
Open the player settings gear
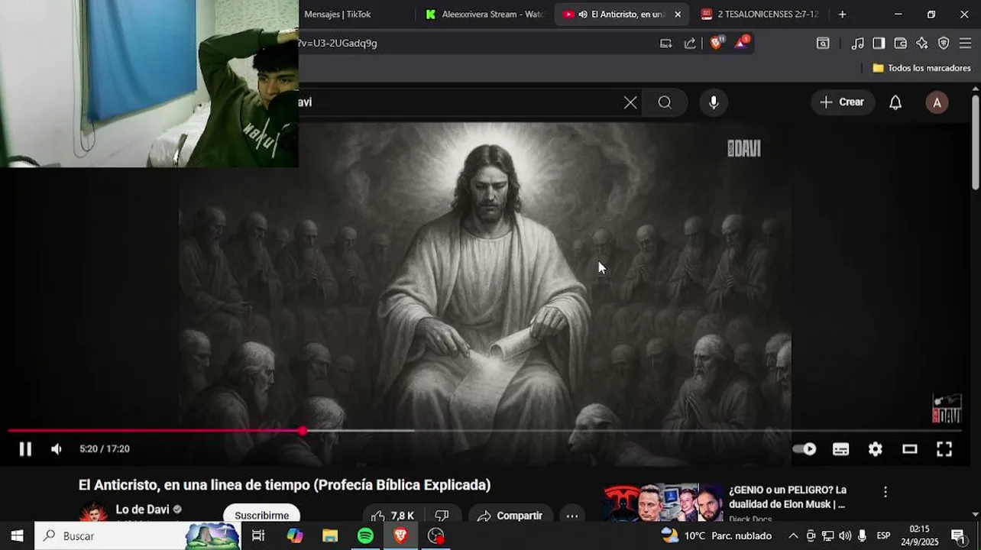point(876,449)
